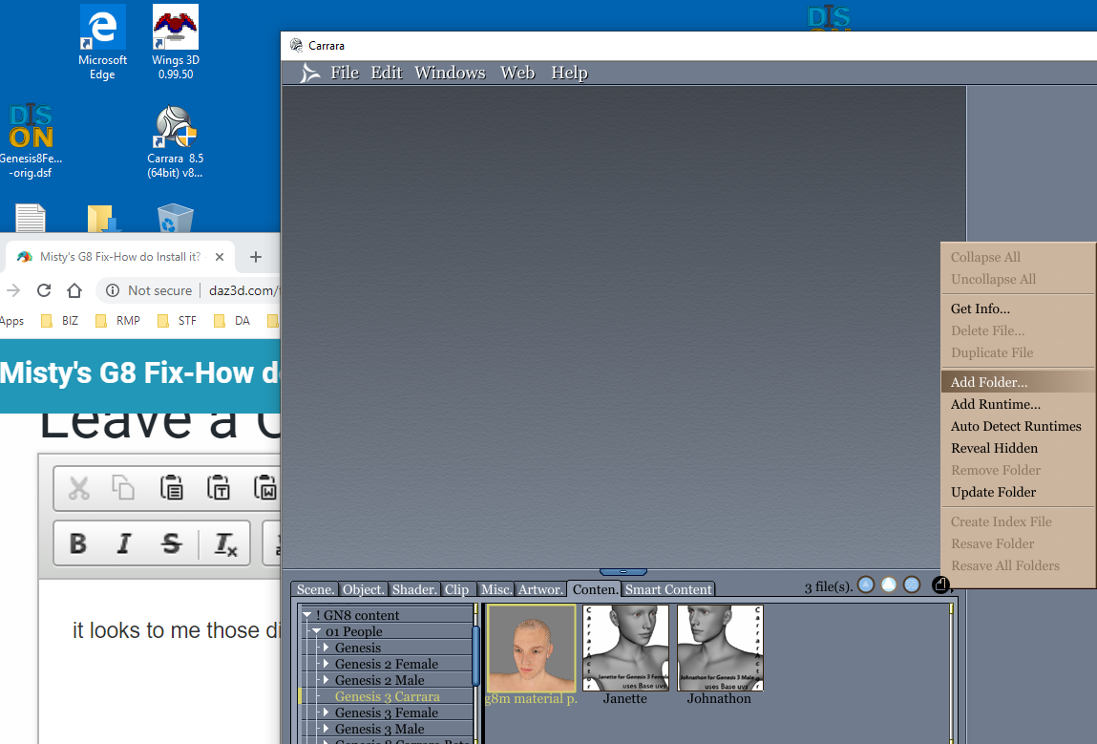Select the text document desktop icon
This screenshot has width=1097, height=744.
[x=31, y=218]
